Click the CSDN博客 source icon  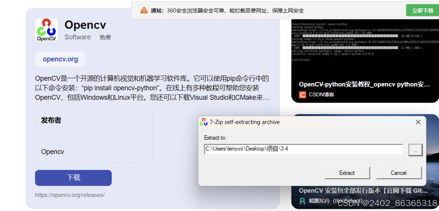[303, 94]
